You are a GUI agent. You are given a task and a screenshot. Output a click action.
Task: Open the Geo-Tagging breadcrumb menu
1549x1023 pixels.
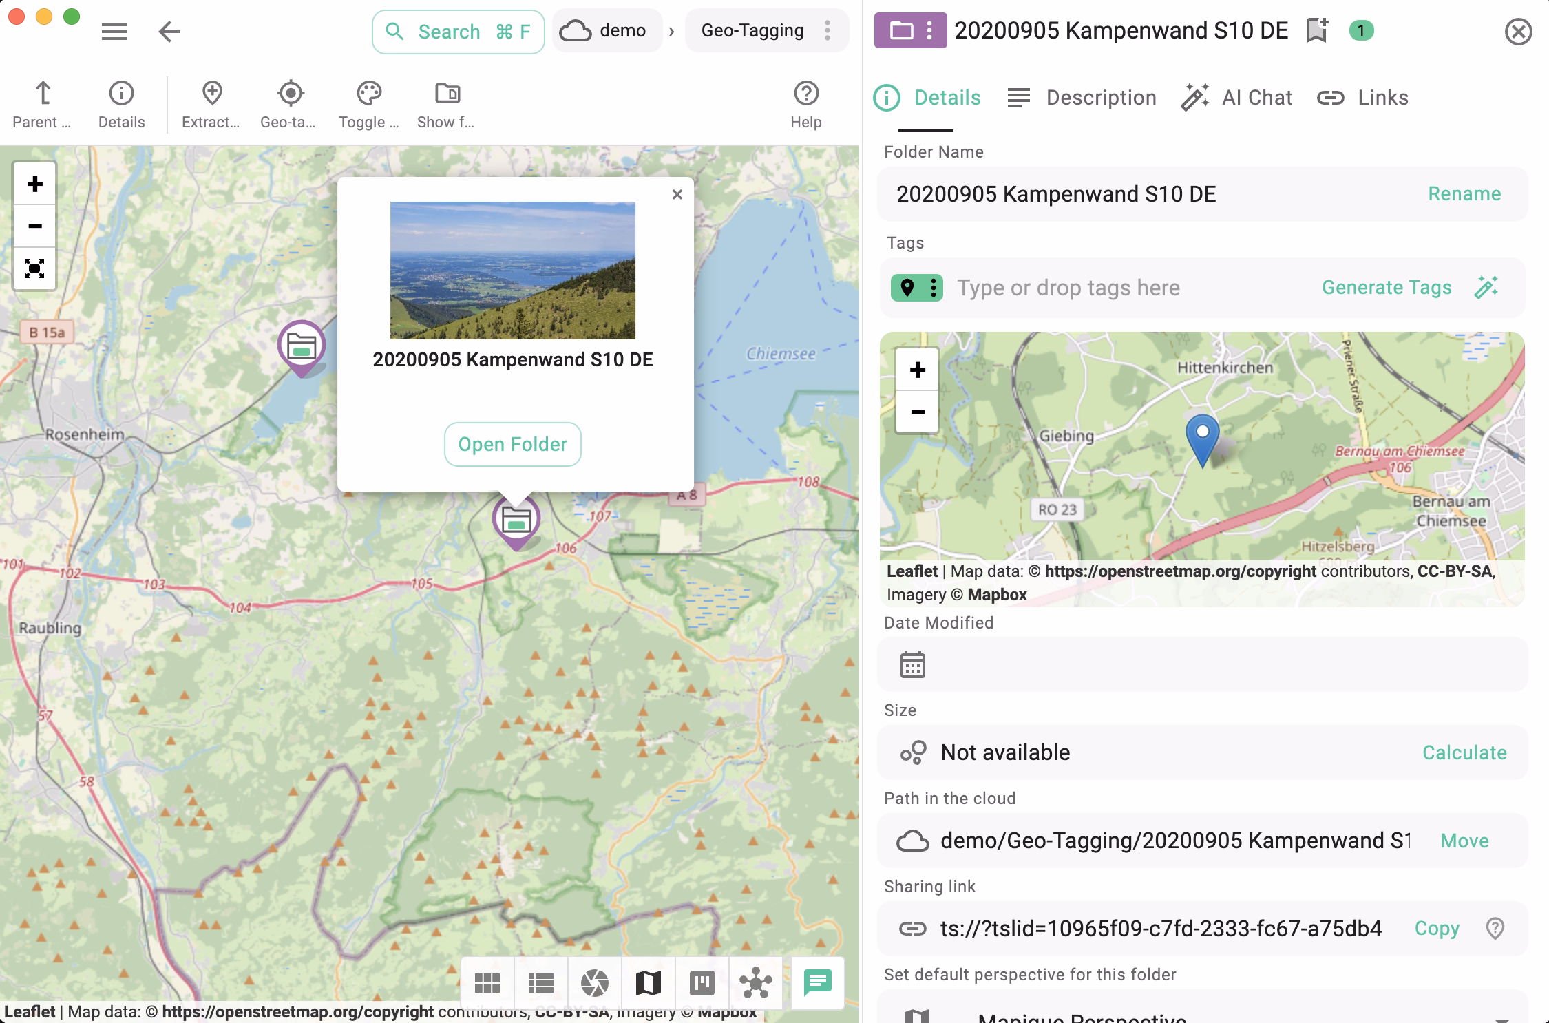point(827,30)
